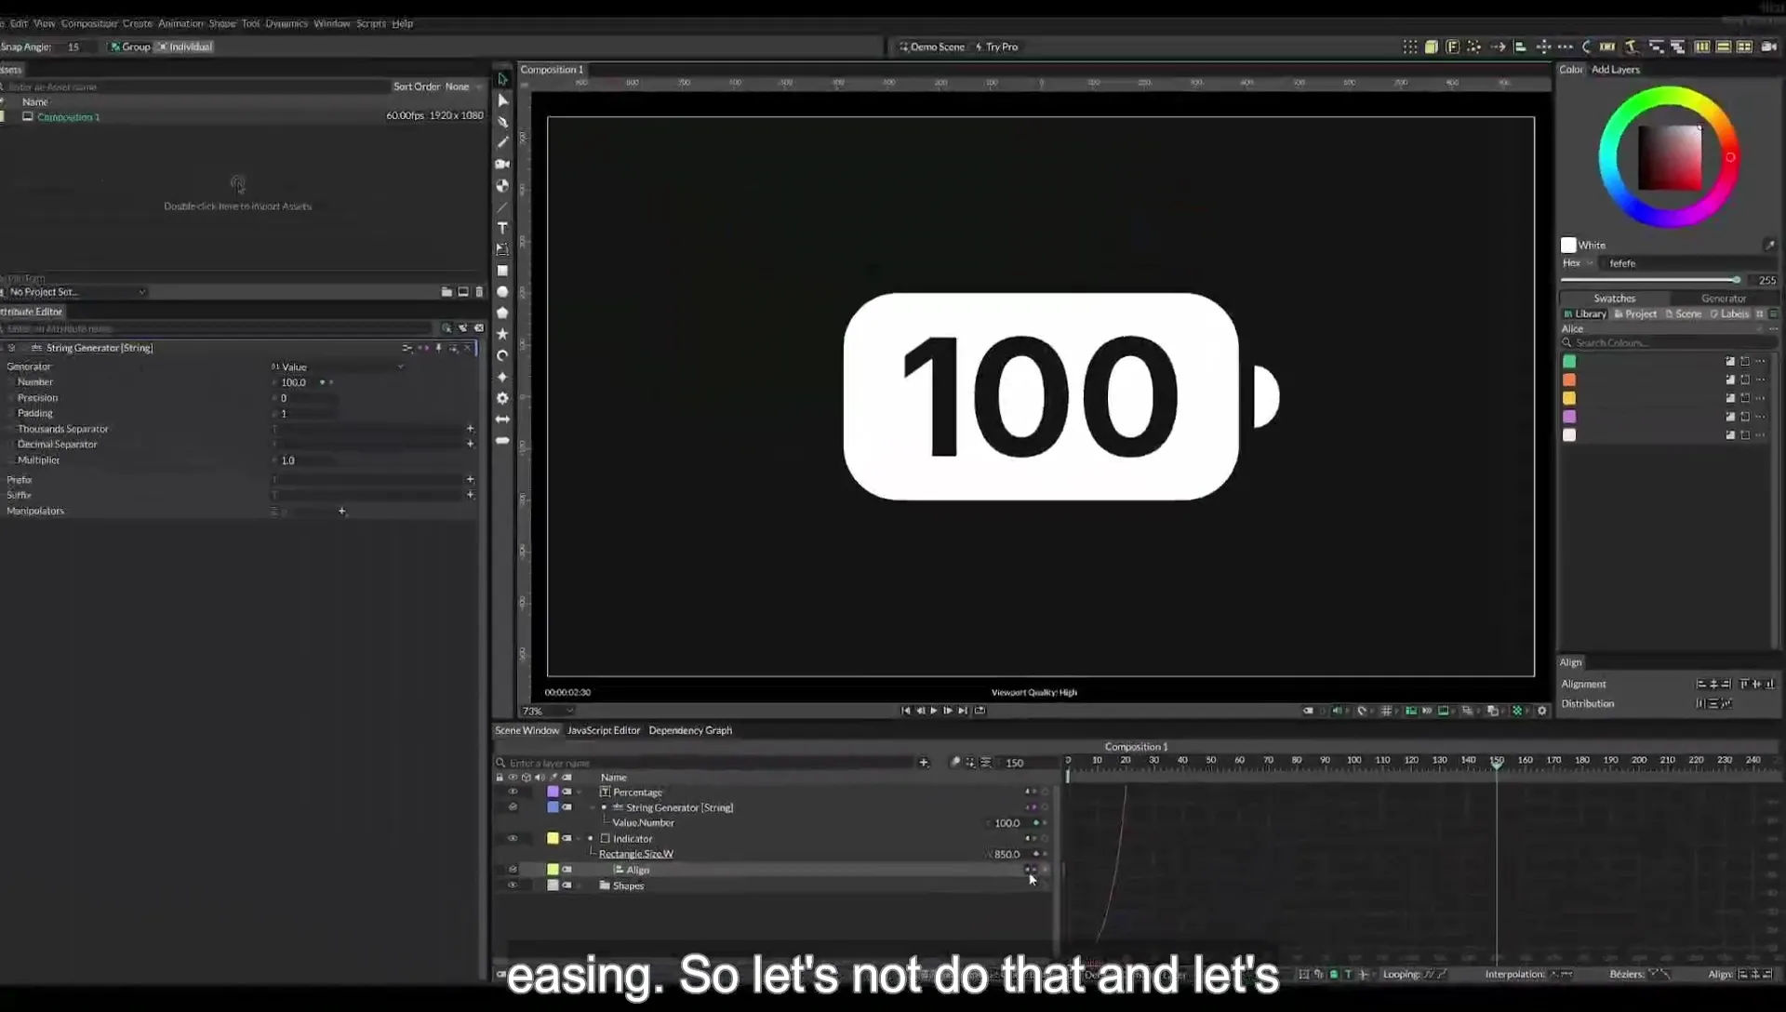Toggle visibility of Percentage layer

pyautogui.click(x=513, y=792)
